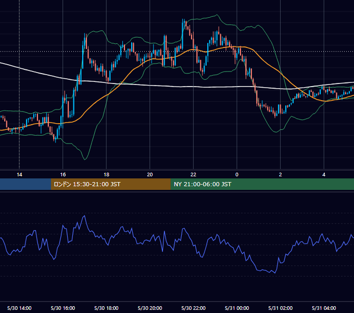Click the '18' hour label on the price chart axis
The image size is (354, 313).
coord(106,175)
